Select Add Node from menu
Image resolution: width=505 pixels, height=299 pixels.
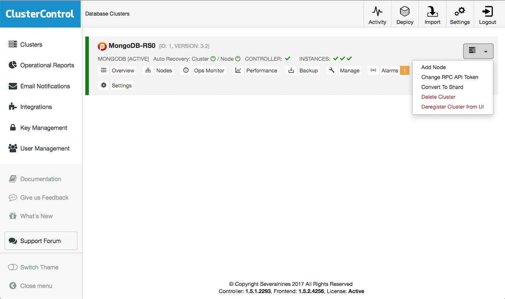434,67
